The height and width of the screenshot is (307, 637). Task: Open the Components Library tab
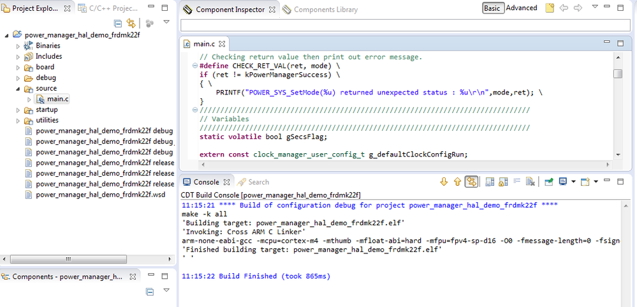click(x=319, y=10)
